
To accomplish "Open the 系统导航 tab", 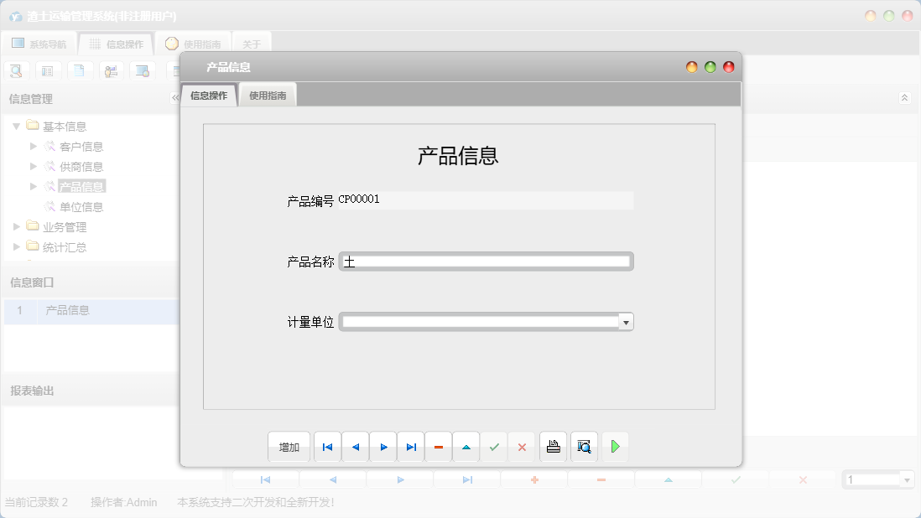I will (38, 43).
